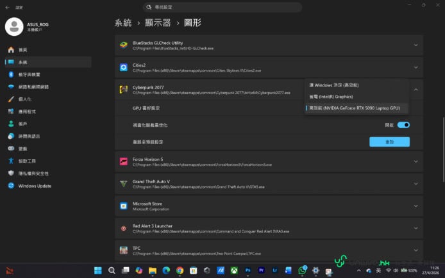
Task: Open 時間與語言 settings
Action: [48, 136]
